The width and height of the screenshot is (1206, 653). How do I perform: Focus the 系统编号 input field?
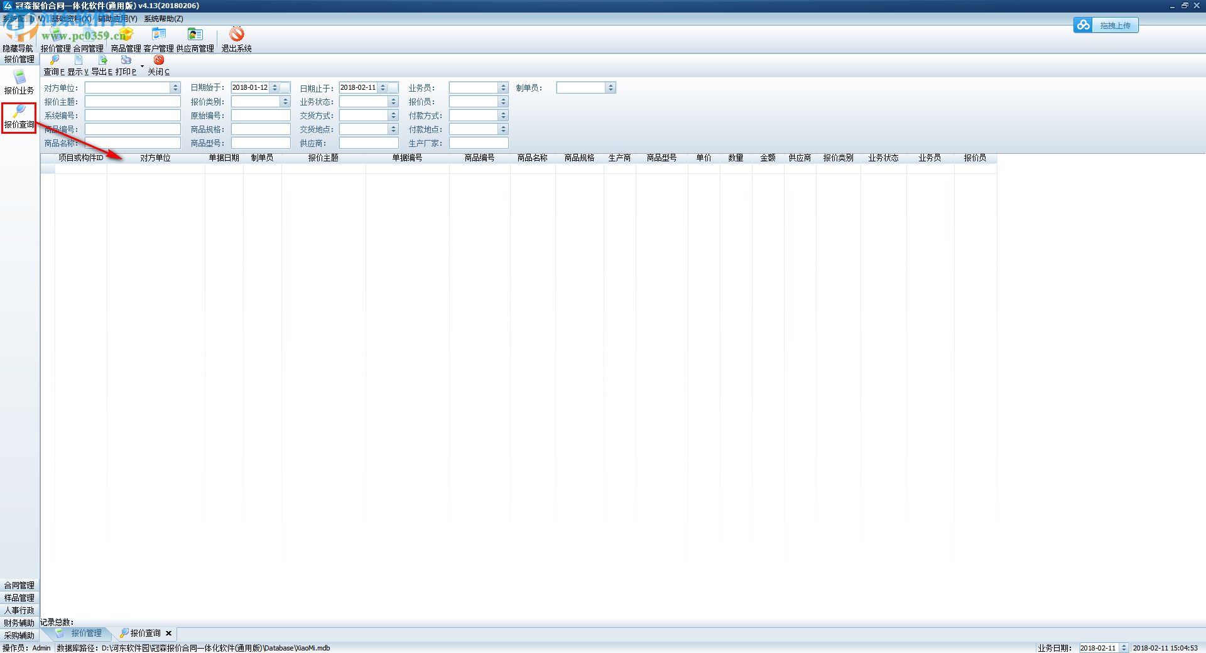[x=133, y=116]
